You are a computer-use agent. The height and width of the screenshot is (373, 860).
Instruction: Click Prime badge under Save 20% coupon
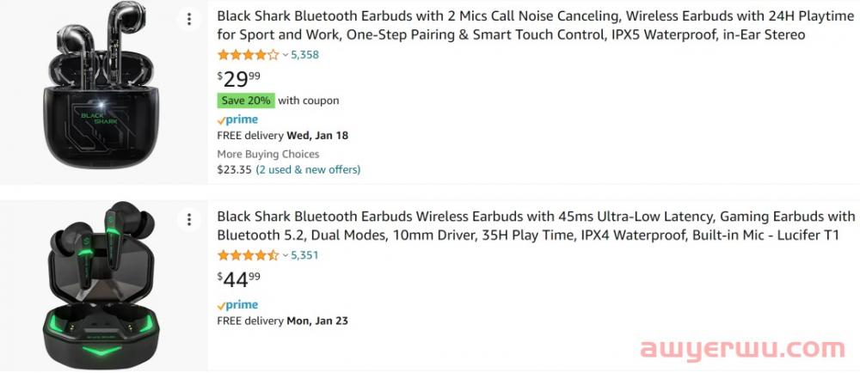point(237,120)
